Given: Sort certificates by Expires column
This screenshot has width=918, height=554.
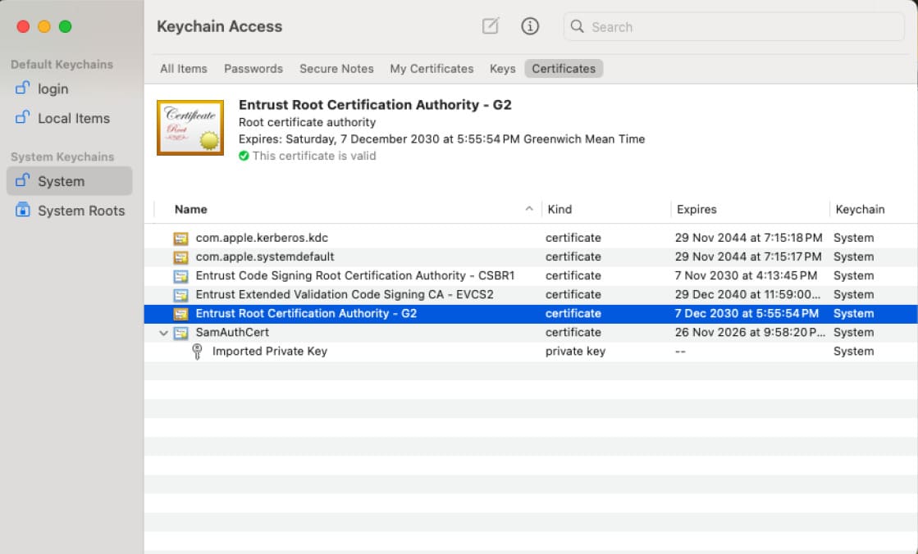Looking at the screenshot, I should point(696,209).
